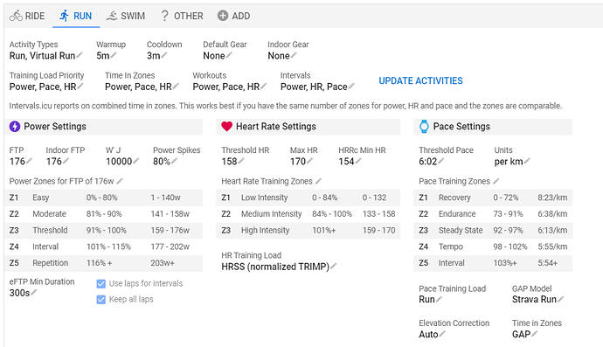The height and width of the screenshot is (347, 603).
Task: Edit Heart Rate Training Zones pencil
Action: 318,181
